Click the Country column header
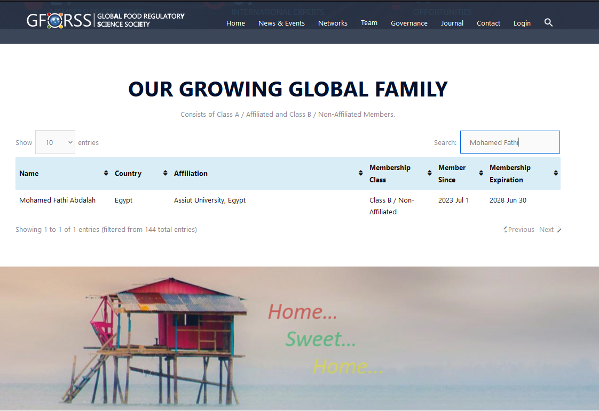The height and width of the screenshot is (411, 599). [x=140, y=173]
